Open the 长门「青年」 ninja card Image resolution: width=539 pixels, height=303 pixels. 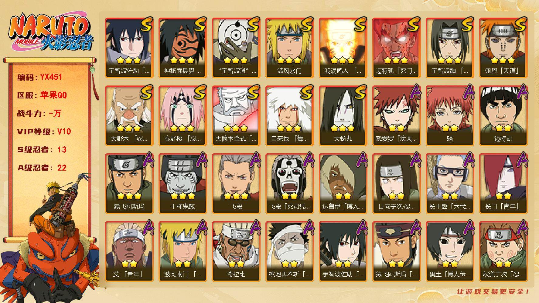click(x=503, y=183)
